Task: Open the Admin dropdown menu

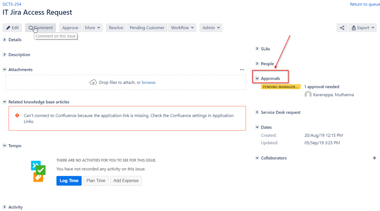Action: pos(211,28)
